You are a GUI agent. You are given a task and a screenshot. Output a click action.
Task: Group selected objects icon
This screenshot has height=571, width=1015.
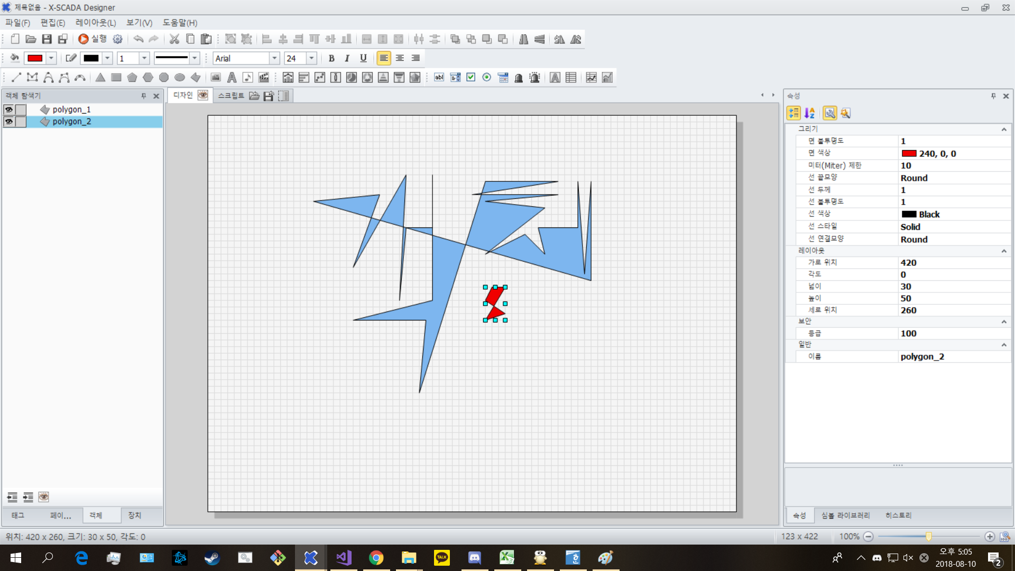tap(230, 39)
